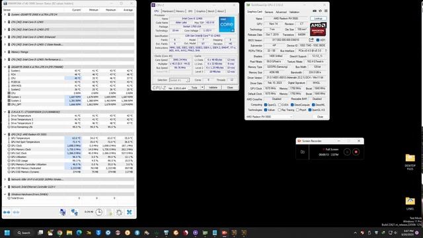Screen dimensions: 423x238
Task: Click the Intel Core logo in CPU-Z
Action: [x=227, y=24]
